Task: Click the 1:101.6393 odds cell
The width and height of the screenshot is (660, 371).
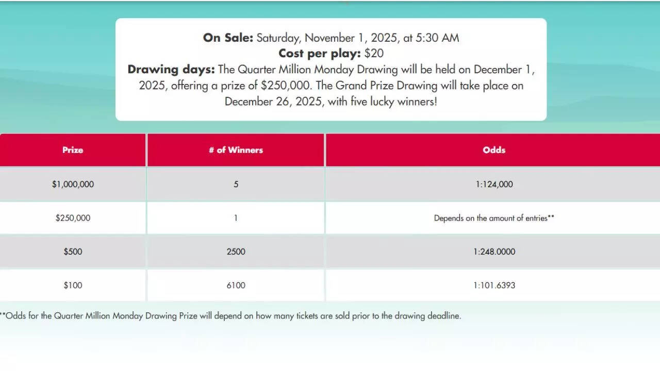Action: 494,285
